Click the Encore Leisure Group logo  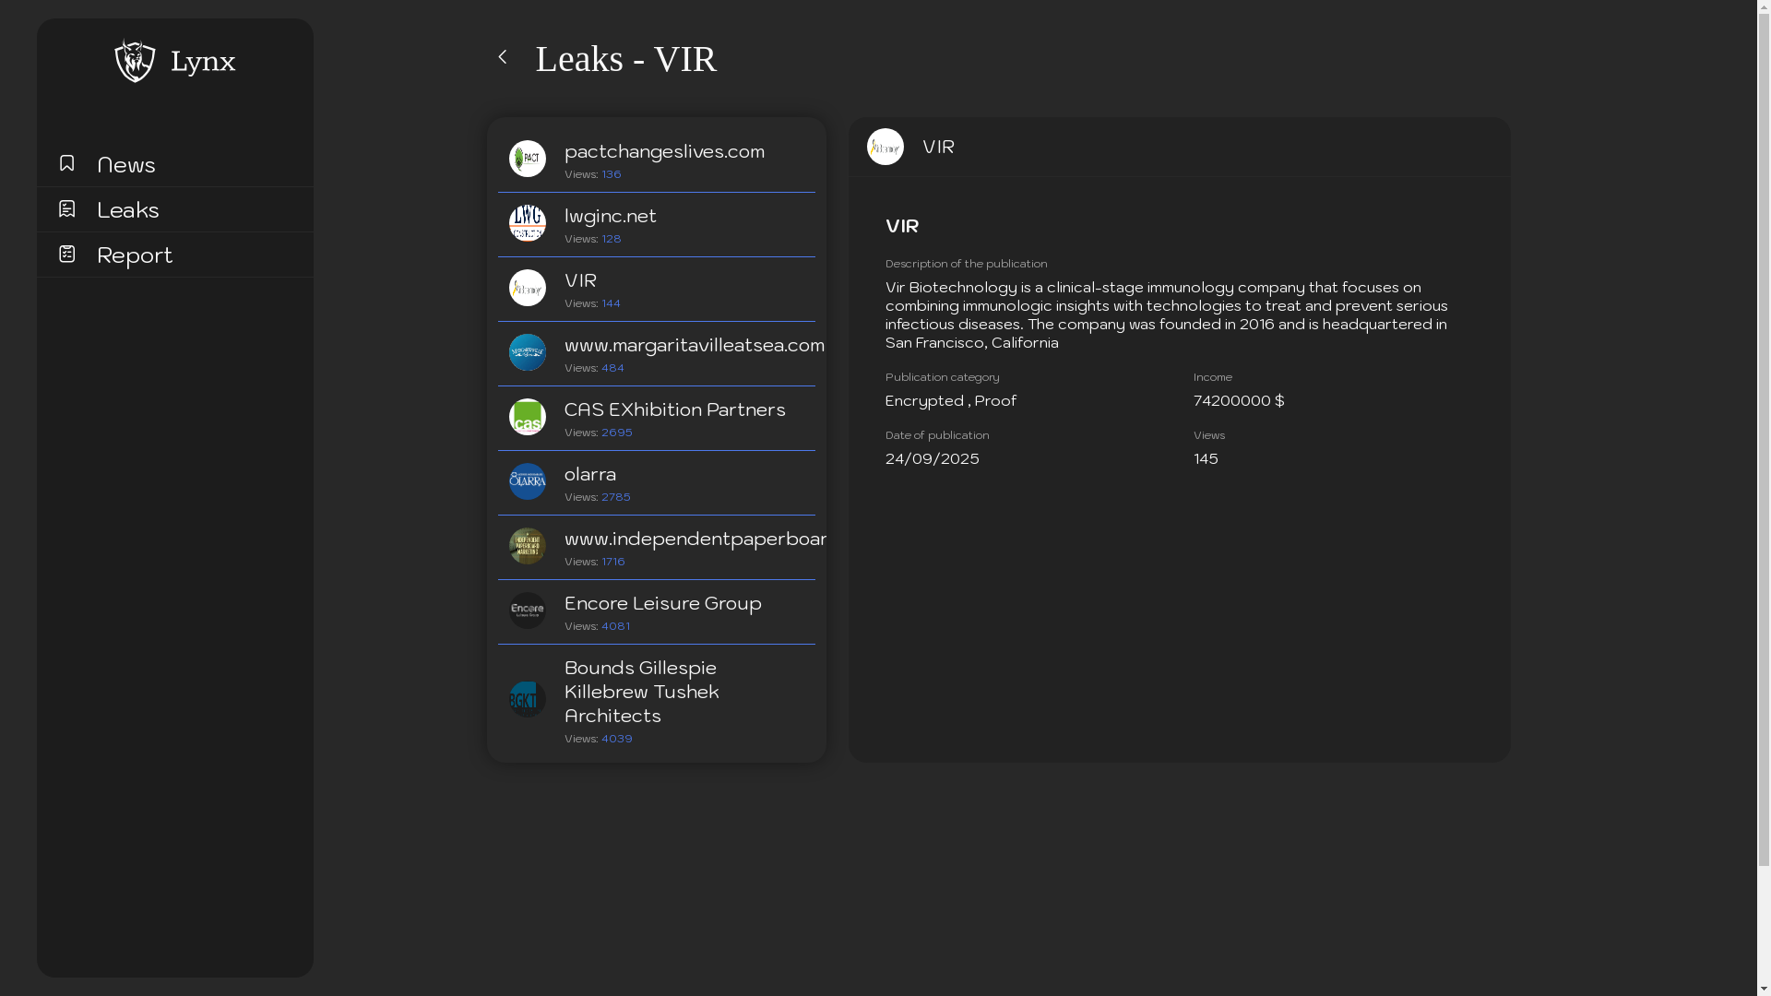click(528, 611)
